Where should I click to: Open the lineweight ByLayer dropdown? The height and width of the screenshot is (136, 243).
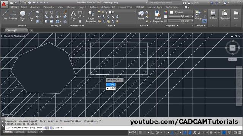tap(181, 16)
